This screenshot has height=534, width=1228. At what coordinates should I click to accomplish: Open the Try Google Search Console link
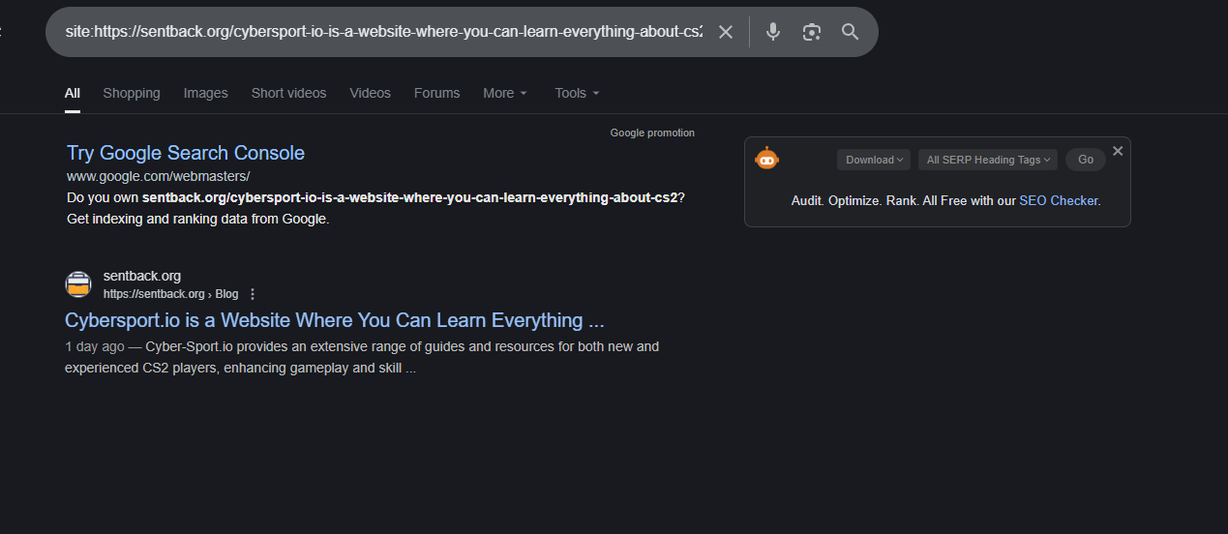tap(186, 153)
